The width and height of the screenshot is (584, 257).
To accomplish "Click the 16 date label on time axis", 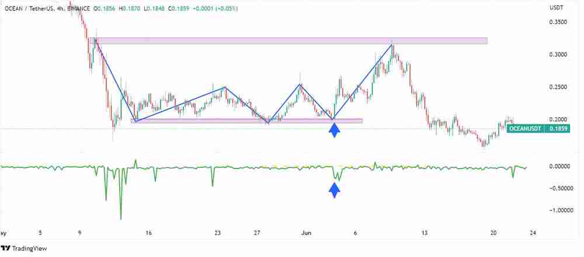I will (149, 233).
